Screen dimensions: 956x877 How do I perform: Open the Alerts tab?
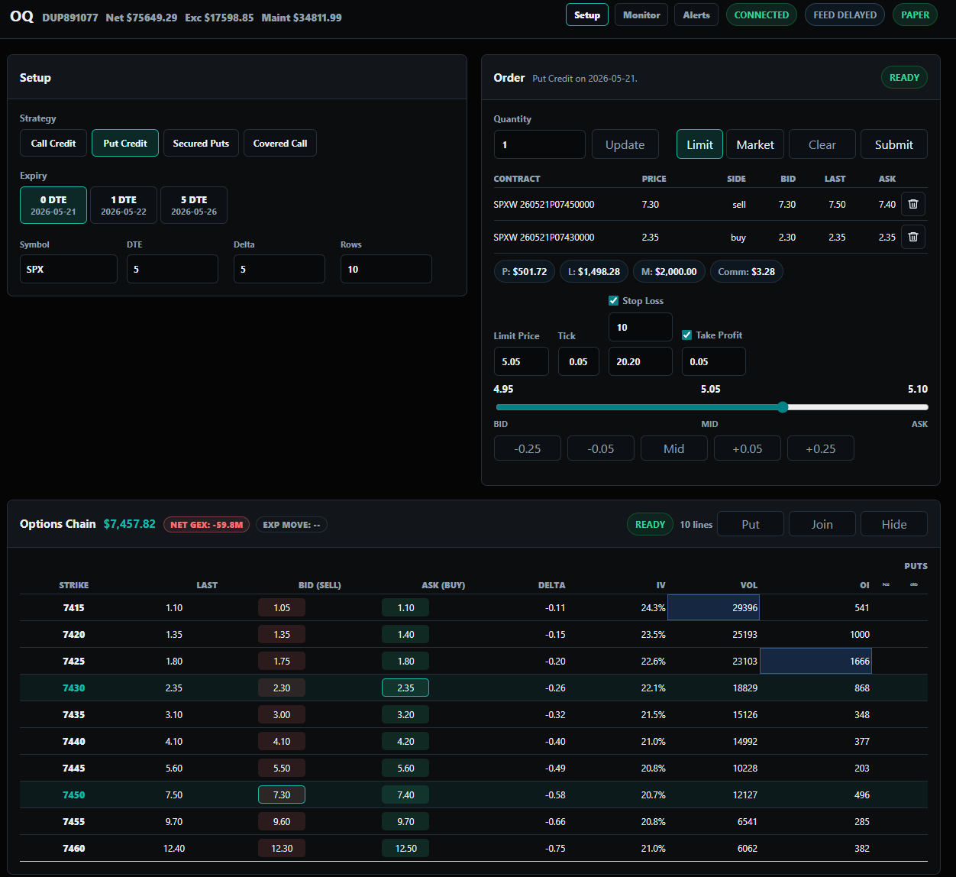point(696,15)
